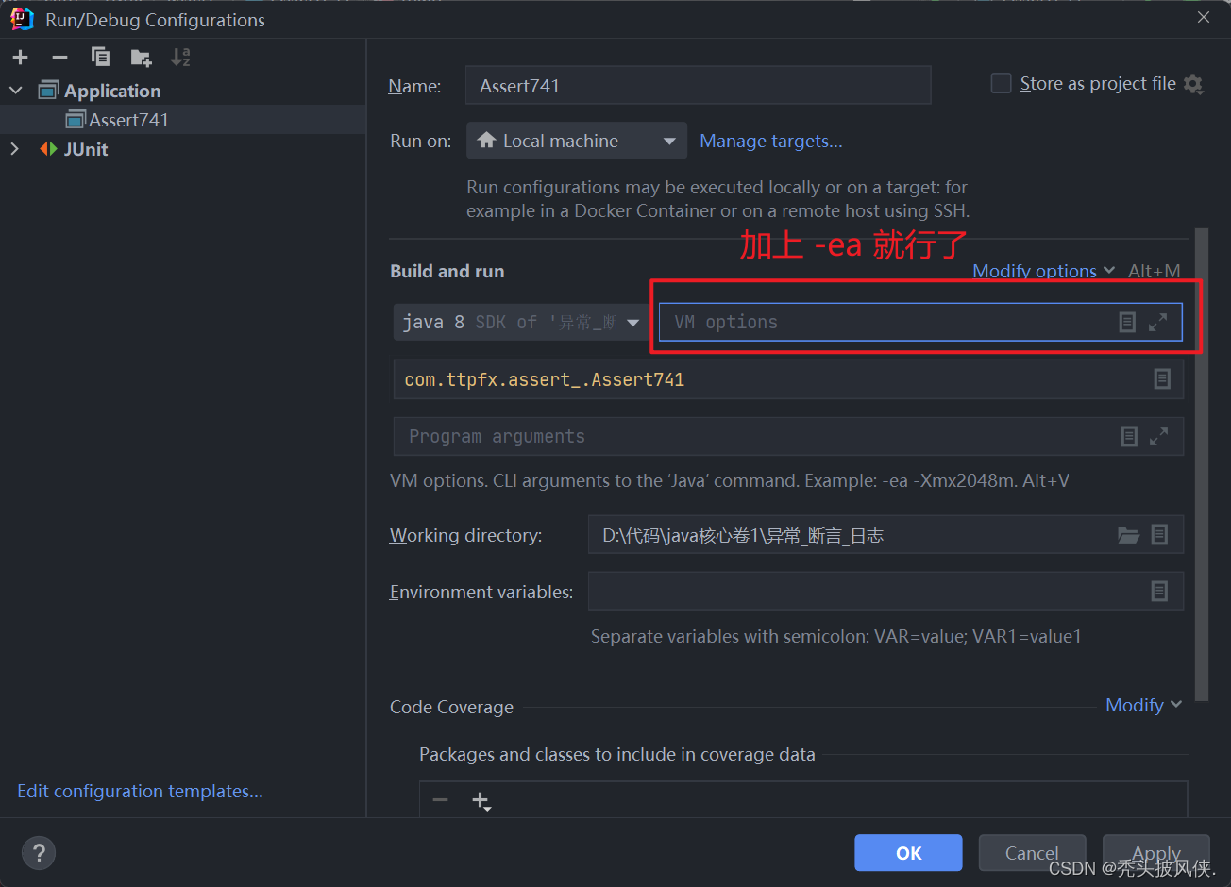Copy the selected run configuration
1231x887 pixels.
coord(100,58)
